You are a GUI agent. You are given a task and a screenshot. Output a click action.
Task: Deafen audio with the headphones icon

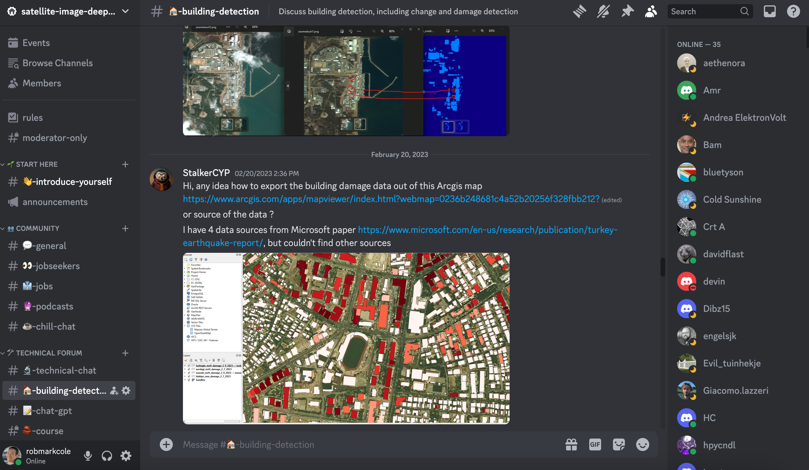[x=107, y=455]
